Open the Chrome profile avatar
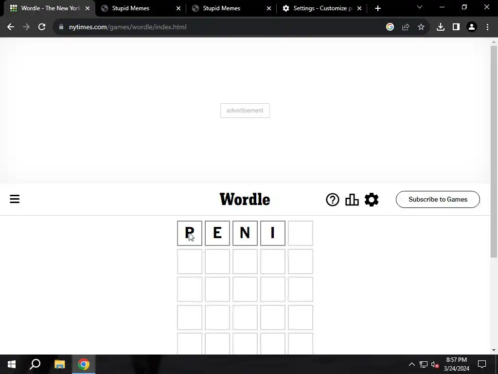This screenshot has height=374, width=498. [x=472, y=27]
